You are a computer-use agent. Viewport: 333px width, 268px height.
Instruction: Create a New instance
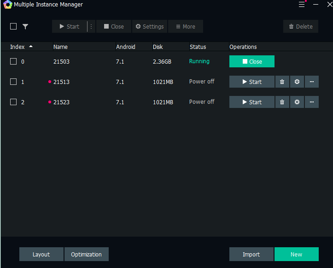click(x=296, y=254)
